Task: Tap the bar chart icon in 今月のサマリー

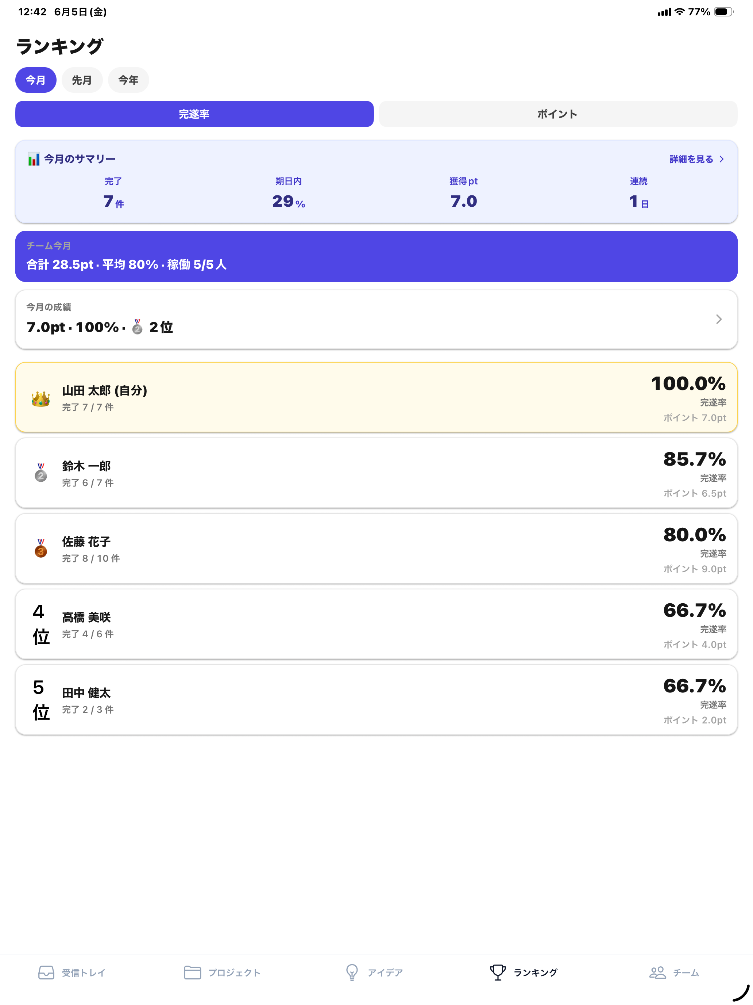Action: pos(34,159)
